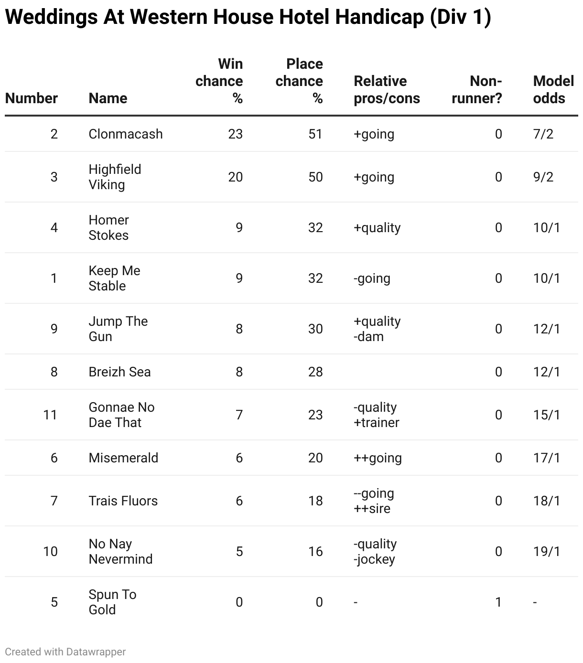Image resolution: width=583 pixels, height=663 pixels.
Task: Click Keep Me Stable in the table
Action: coord(114,278)
